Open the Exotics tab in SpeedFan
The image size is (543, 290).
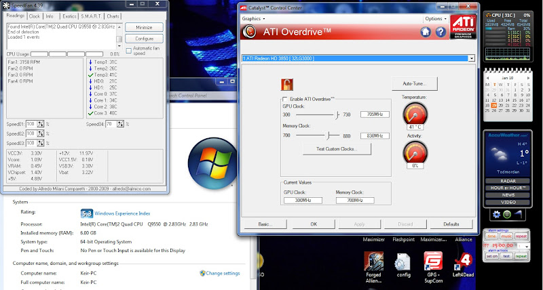[69, 16]
